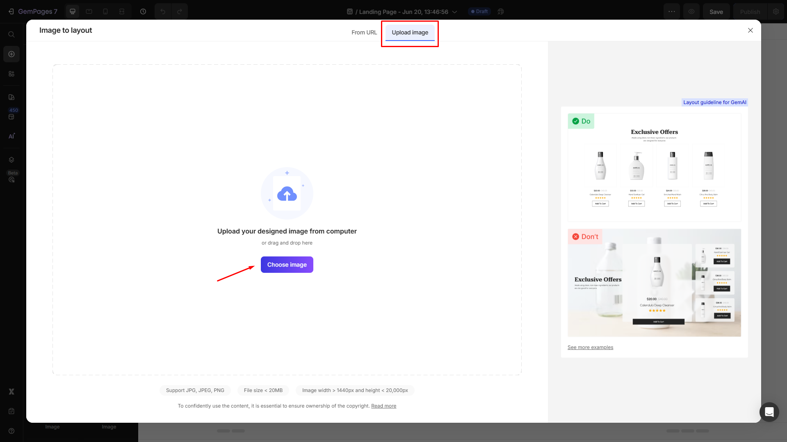This screenshot has height=442, width=787.
Task: Open the Layers panel icon
Action: (x=11, y=160)
